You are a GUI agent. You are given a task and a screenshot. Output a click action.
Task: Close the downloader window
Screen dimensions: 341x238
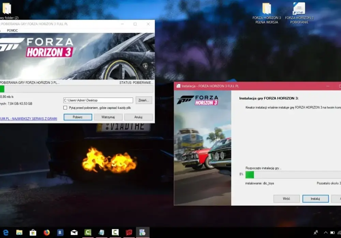click(x=148, y=24)
